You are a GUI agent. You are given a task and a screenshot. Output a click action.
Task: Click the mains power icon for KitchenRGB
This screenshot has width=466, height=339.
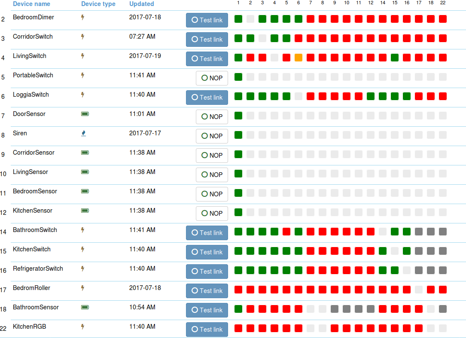83,327
